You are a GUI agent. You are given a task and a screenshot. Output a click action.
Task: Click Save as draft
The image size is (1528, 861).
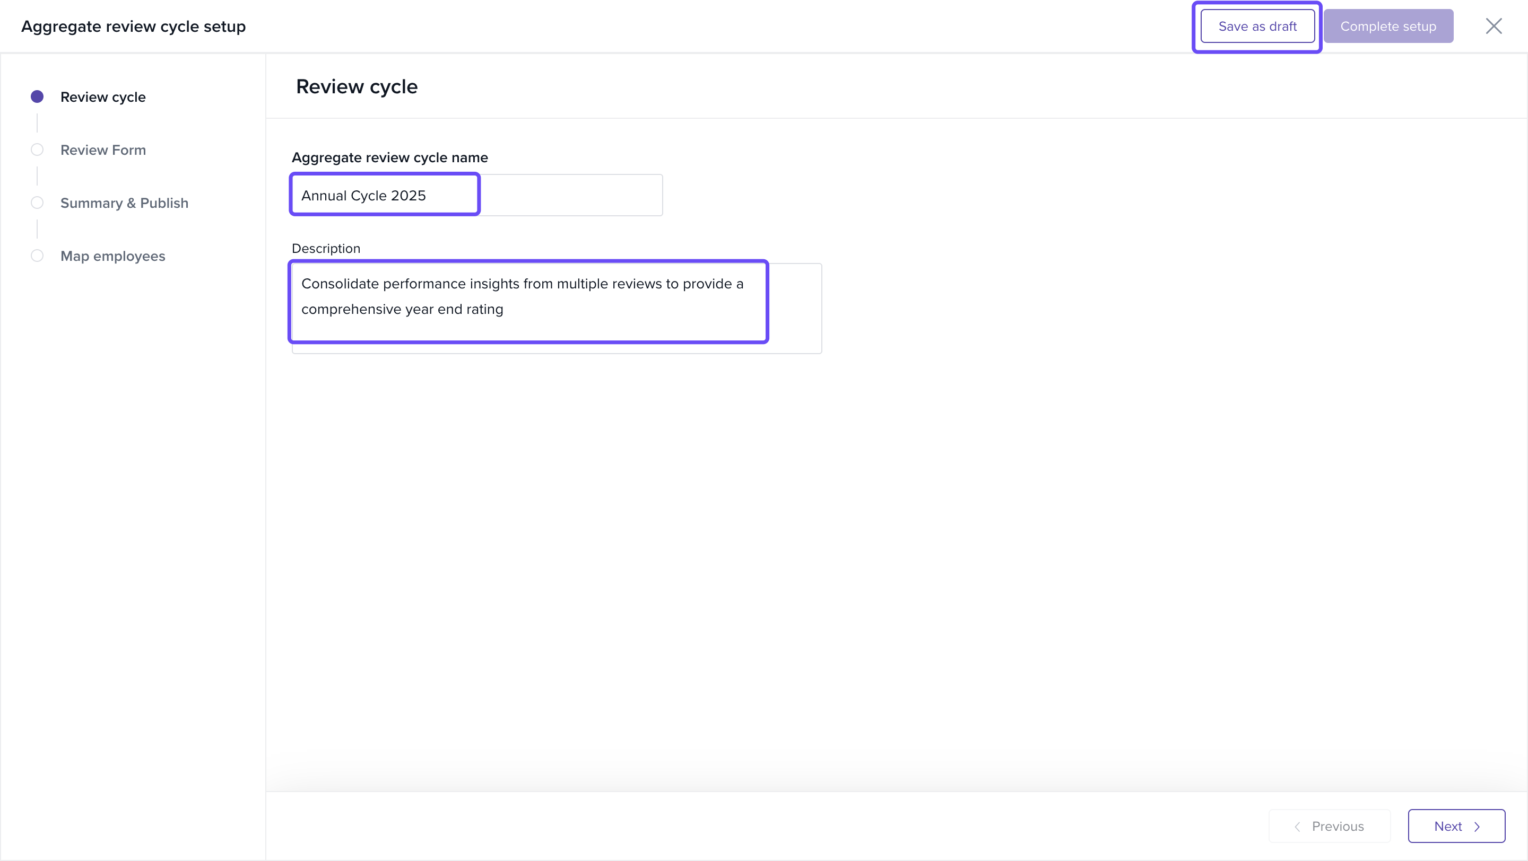point(1257,26)
